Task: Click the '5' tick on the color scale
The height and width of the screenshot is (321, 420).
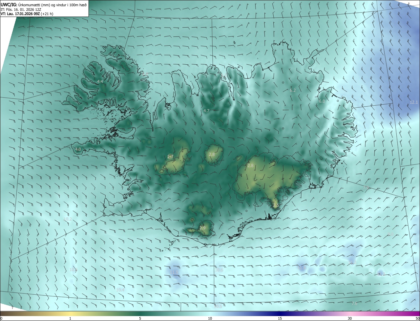Action: click(x=140, y=318)
